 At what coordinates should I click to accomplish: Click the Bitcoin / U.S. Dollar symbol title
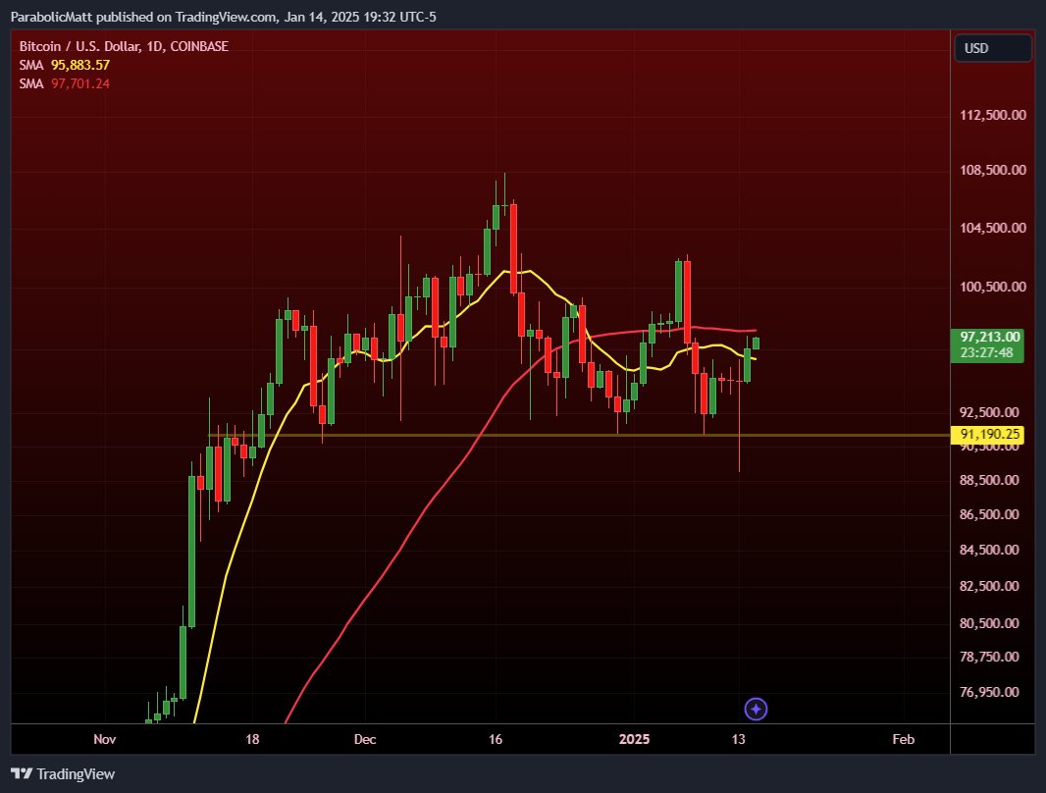[124, 46]
